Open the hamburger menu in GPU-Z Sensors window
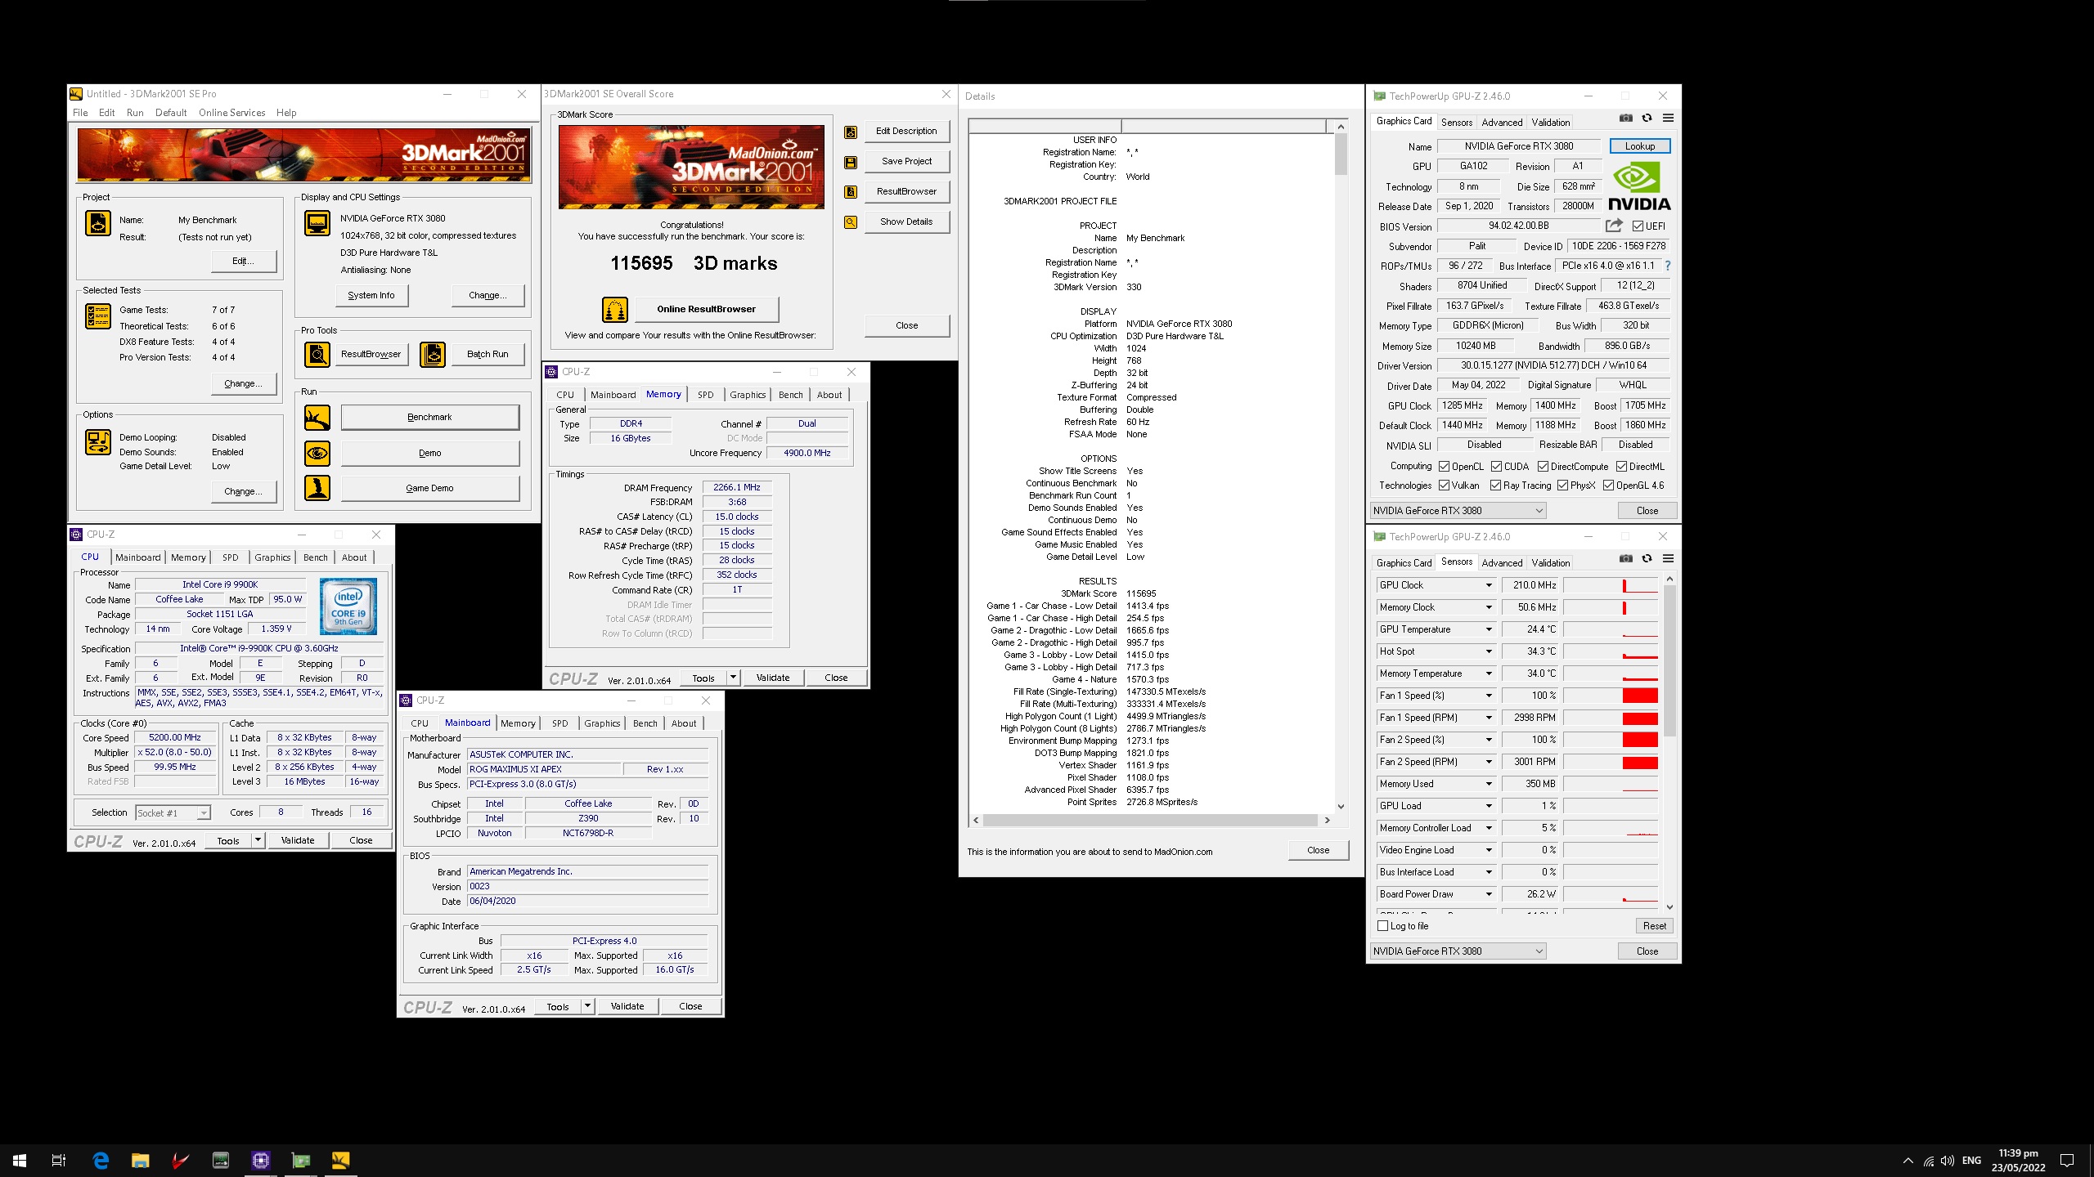 pos(1669,559)
